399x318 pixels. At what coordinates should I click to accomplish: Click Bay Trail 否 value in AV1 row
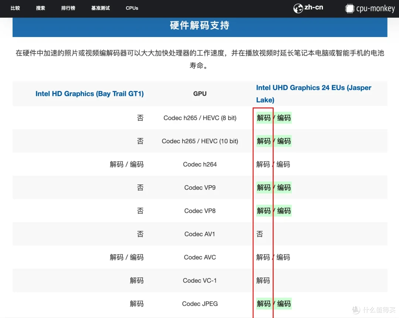coord(140,234)
